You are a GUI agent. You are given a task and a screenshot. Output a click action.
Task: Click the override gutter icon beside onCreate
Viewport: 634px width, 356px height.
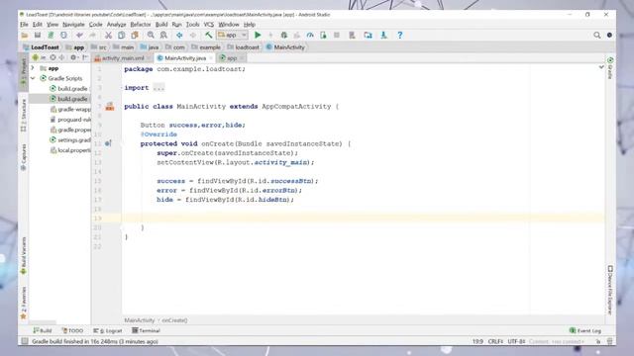(108, 143)
